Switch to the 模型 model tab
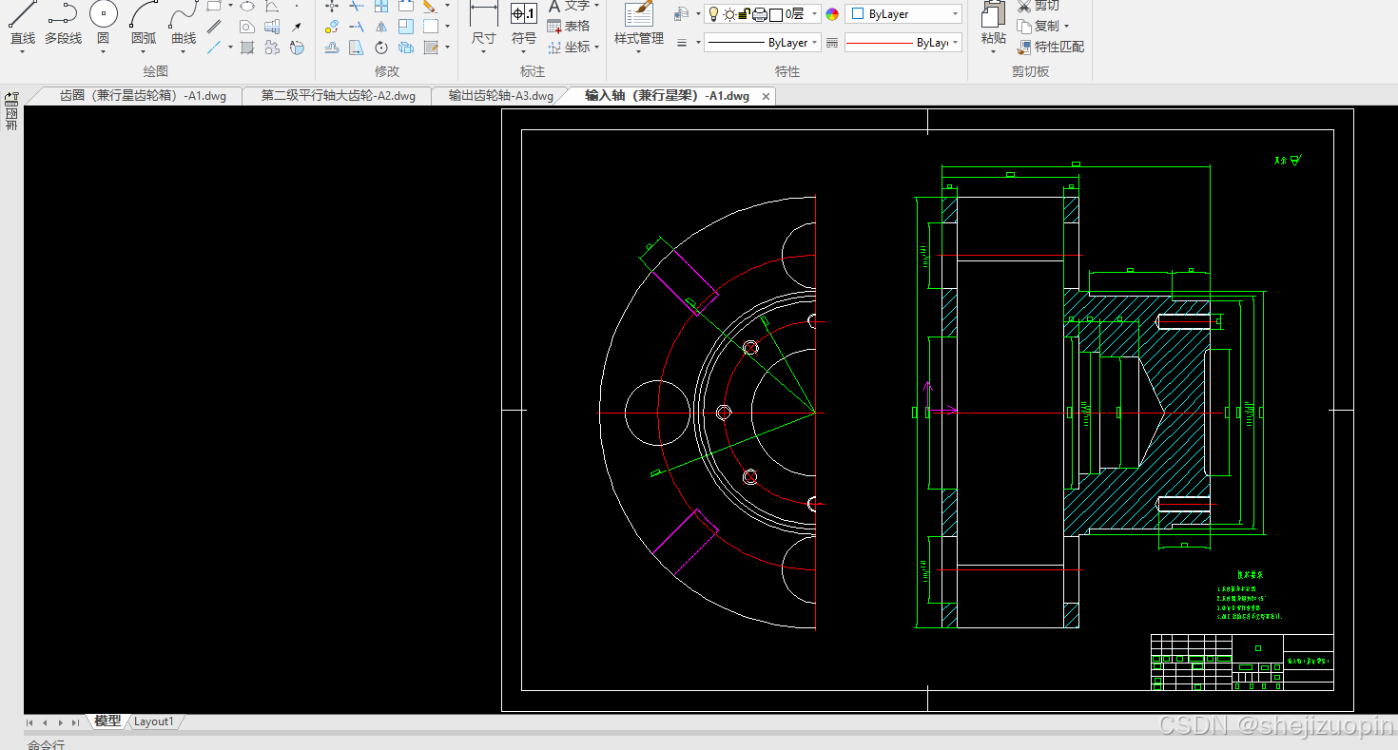Image resolution: width=1398 pixels, height=750 pixels. tap(107, 721)
